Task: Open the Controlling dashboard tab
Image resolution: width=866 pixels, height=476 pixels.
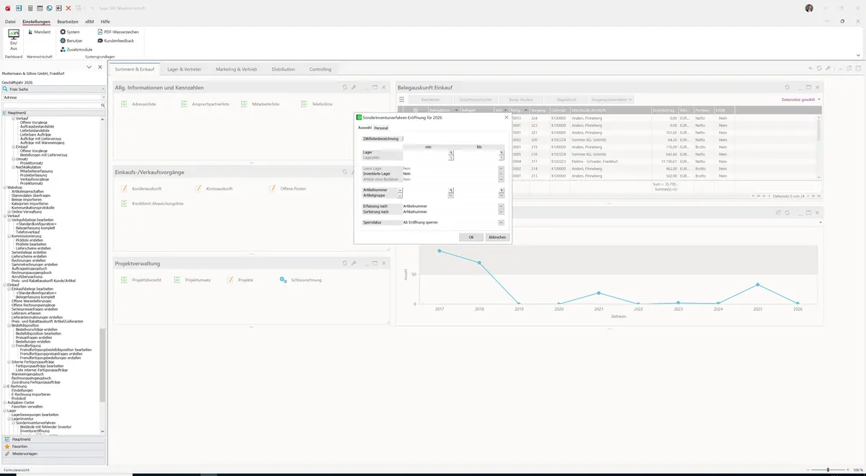Action: tap(320, 69)
